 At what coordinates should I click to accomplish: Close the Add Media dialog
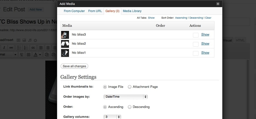point(218,4)
